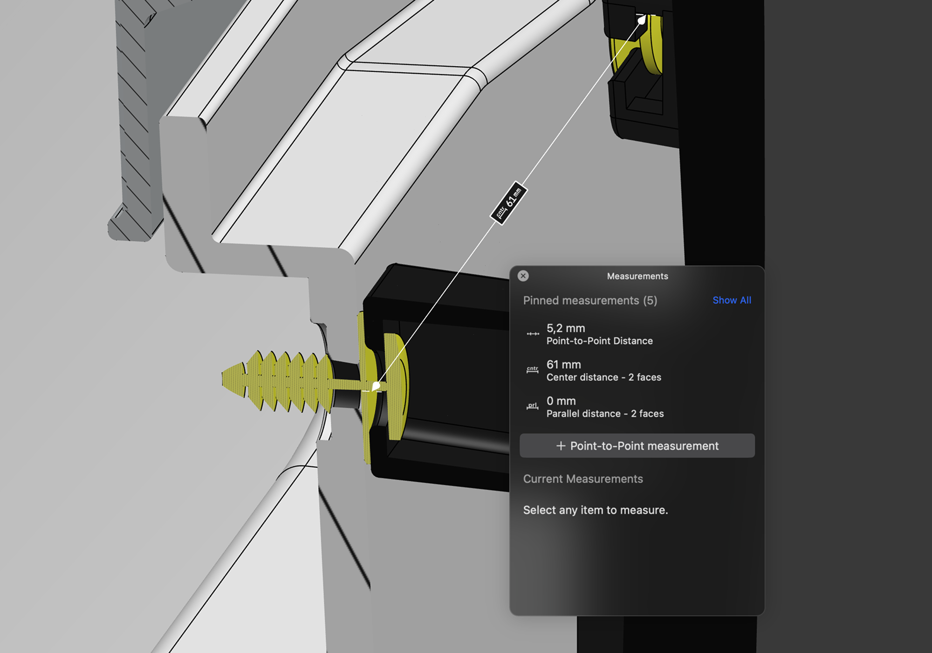This screenshot has height=653, width=932.
Task: Click the Current Measurements heading
Action: tap(582, 479)
